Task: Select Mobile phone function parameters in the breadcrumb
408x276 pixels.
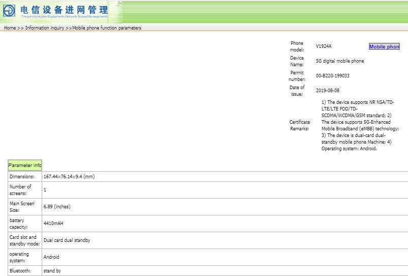Action: point(107,28)
